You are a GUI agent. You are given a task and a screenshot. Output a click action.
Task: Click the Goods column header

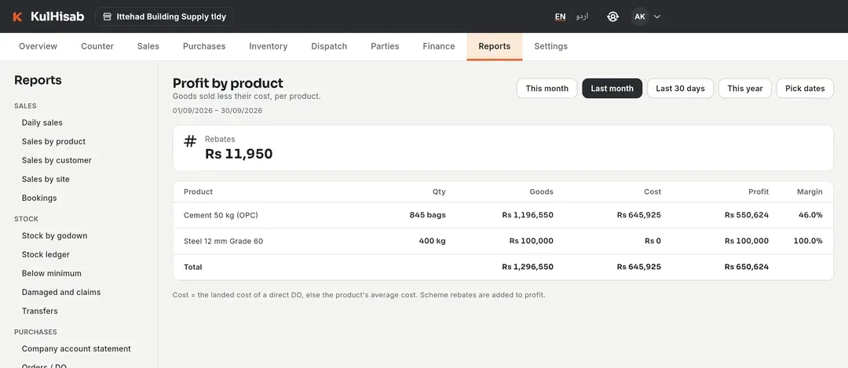(x=541, y=191)
